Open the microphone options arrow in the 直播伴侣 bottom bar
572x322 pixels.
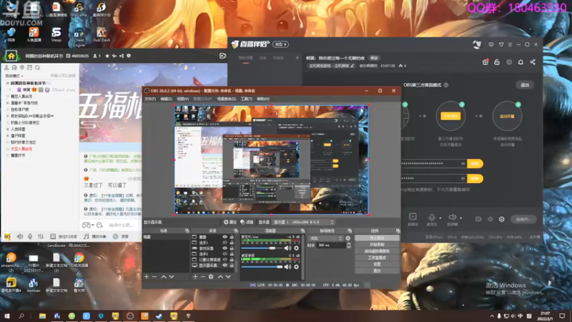point(440,218)
